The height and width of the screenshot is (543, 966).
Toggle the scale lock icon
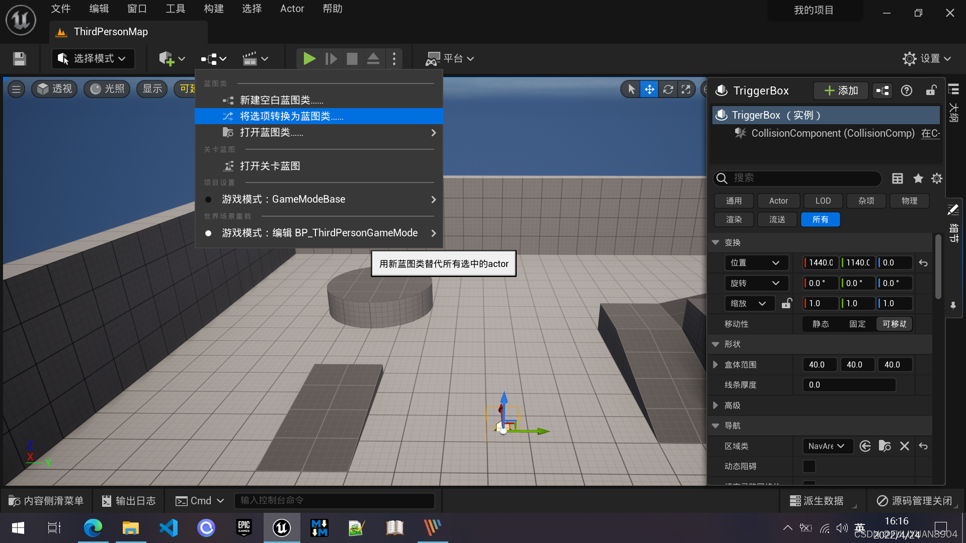[x=786, y=303]
